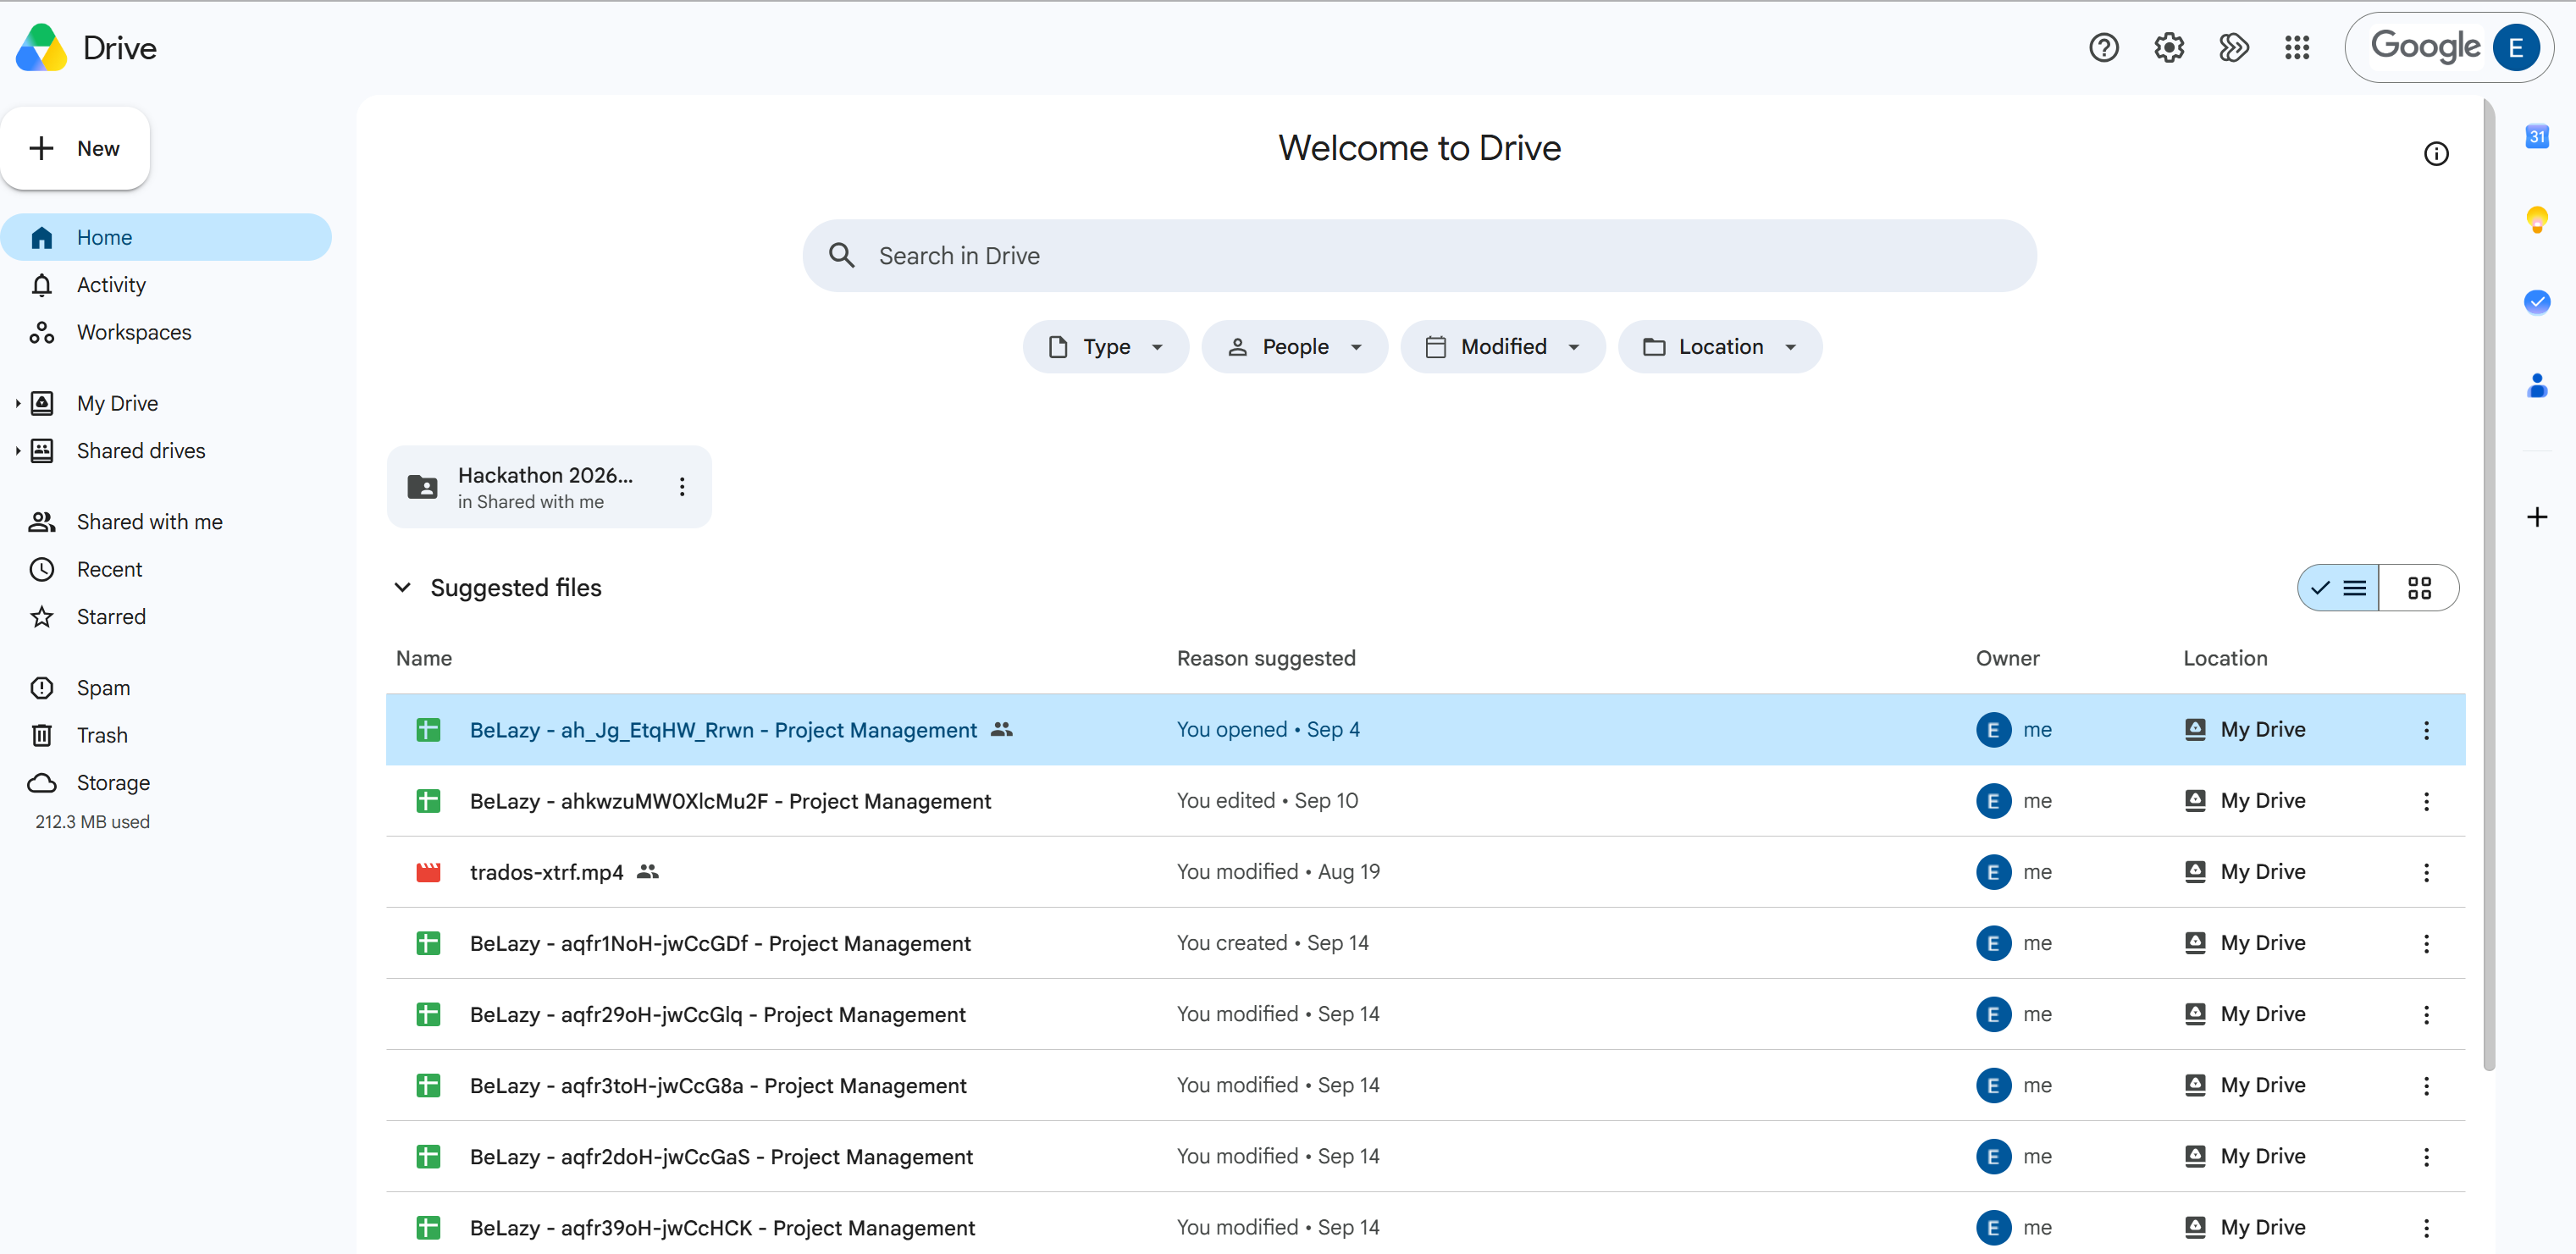Open Google Calendar side panel icon
The width and height of the screenshot is (2576, 1254).
[x=2537, y=136]
